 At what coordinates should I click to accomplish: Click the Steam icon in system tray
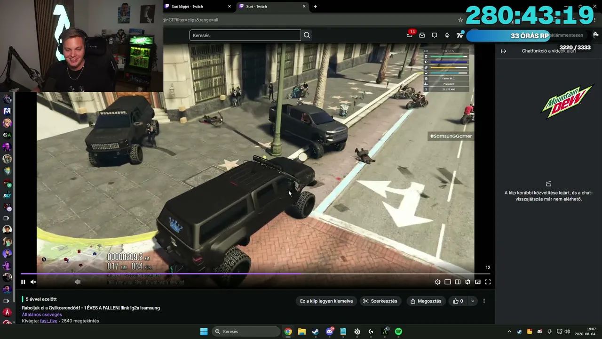click(519, 331)
